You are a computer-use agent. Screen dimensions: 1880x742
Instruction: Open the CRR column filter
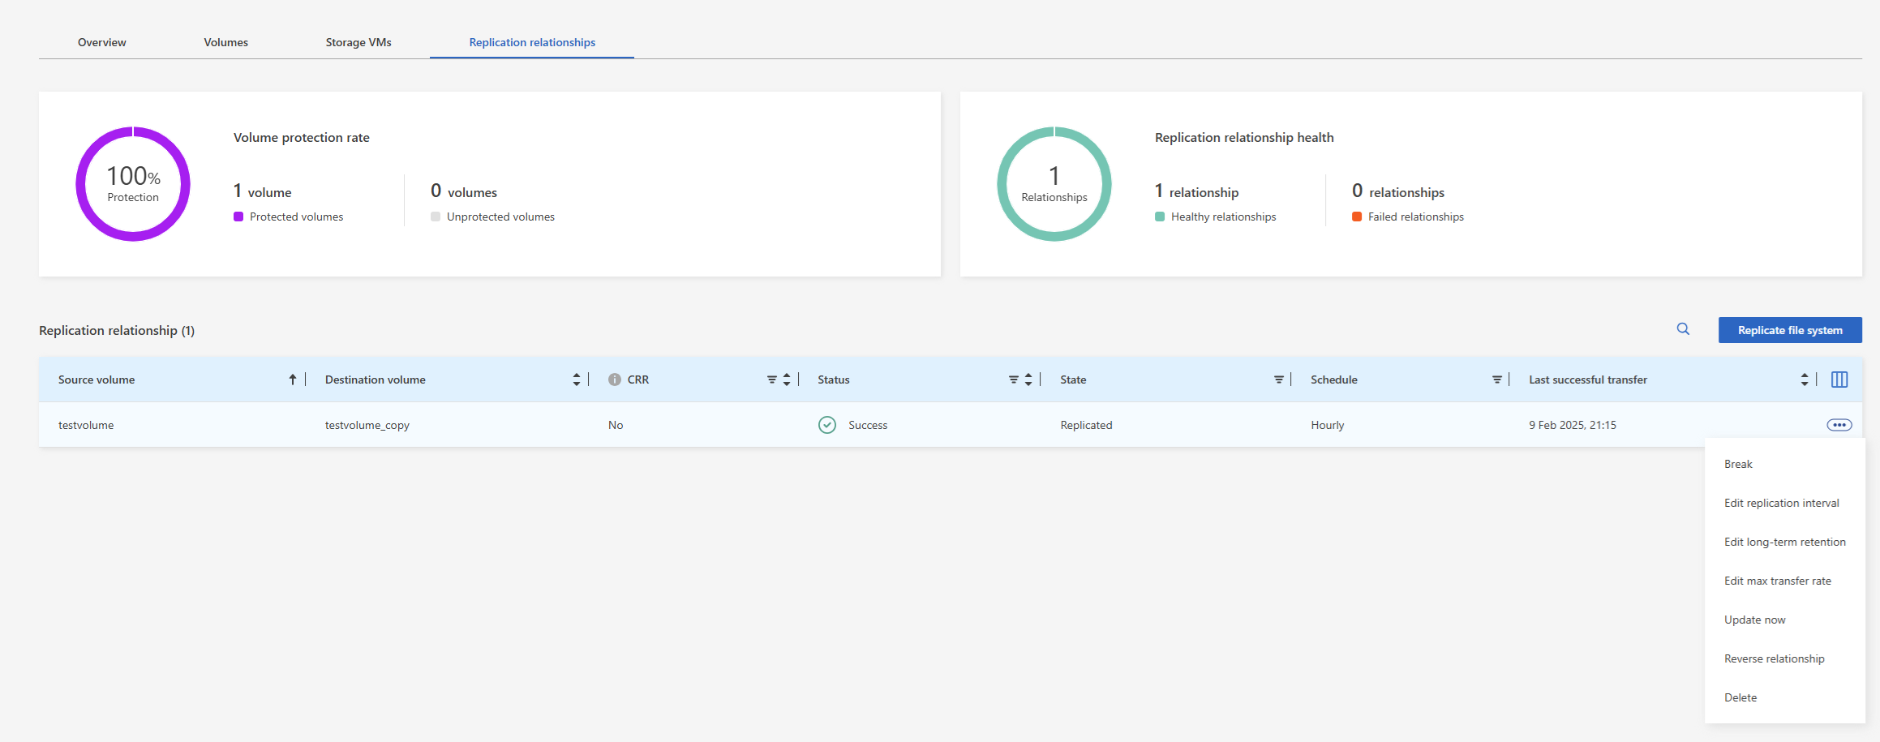[771, 380]
